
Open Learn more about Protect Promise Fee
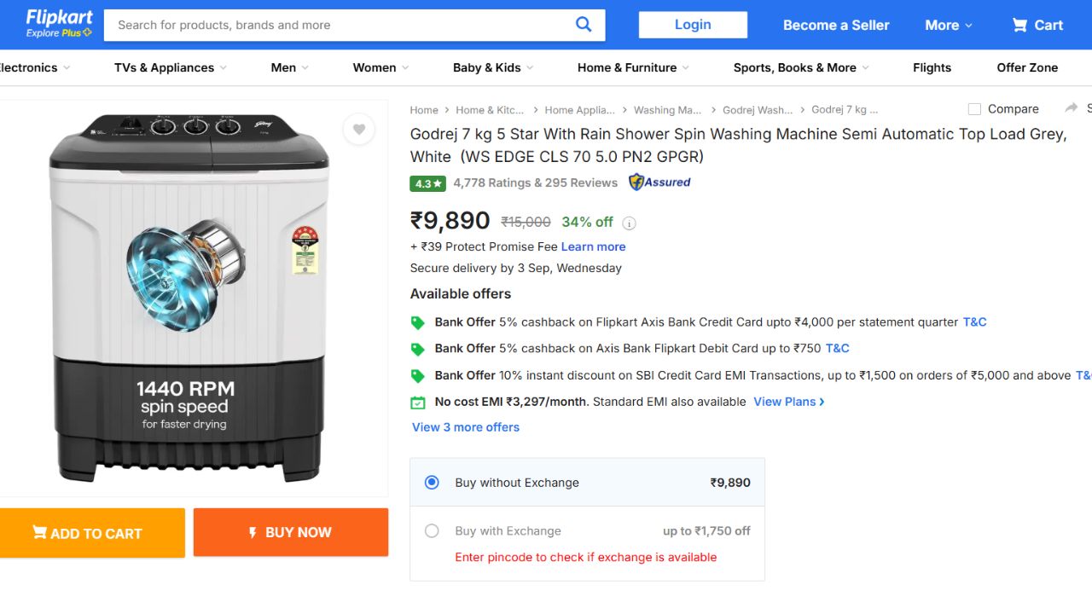click(593, 246)
